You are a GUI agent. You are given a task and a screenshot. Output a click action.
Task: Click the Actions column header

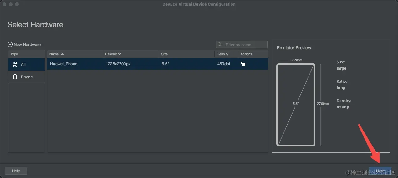pyautogui.click(x=253, y=54)
